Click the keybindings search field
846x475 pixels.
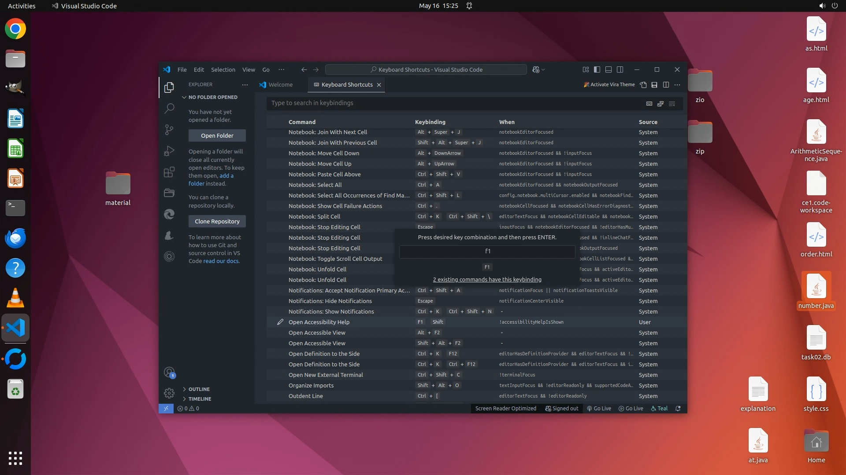click(454, 103)
